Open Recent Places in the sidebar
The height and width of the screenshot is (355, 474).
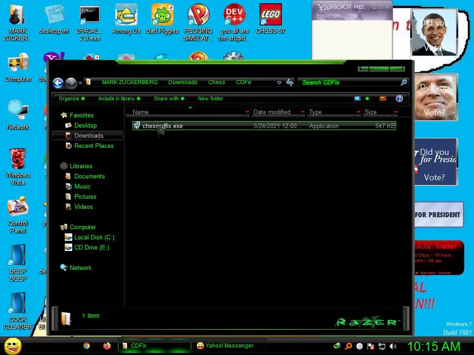tap(94, 146)
